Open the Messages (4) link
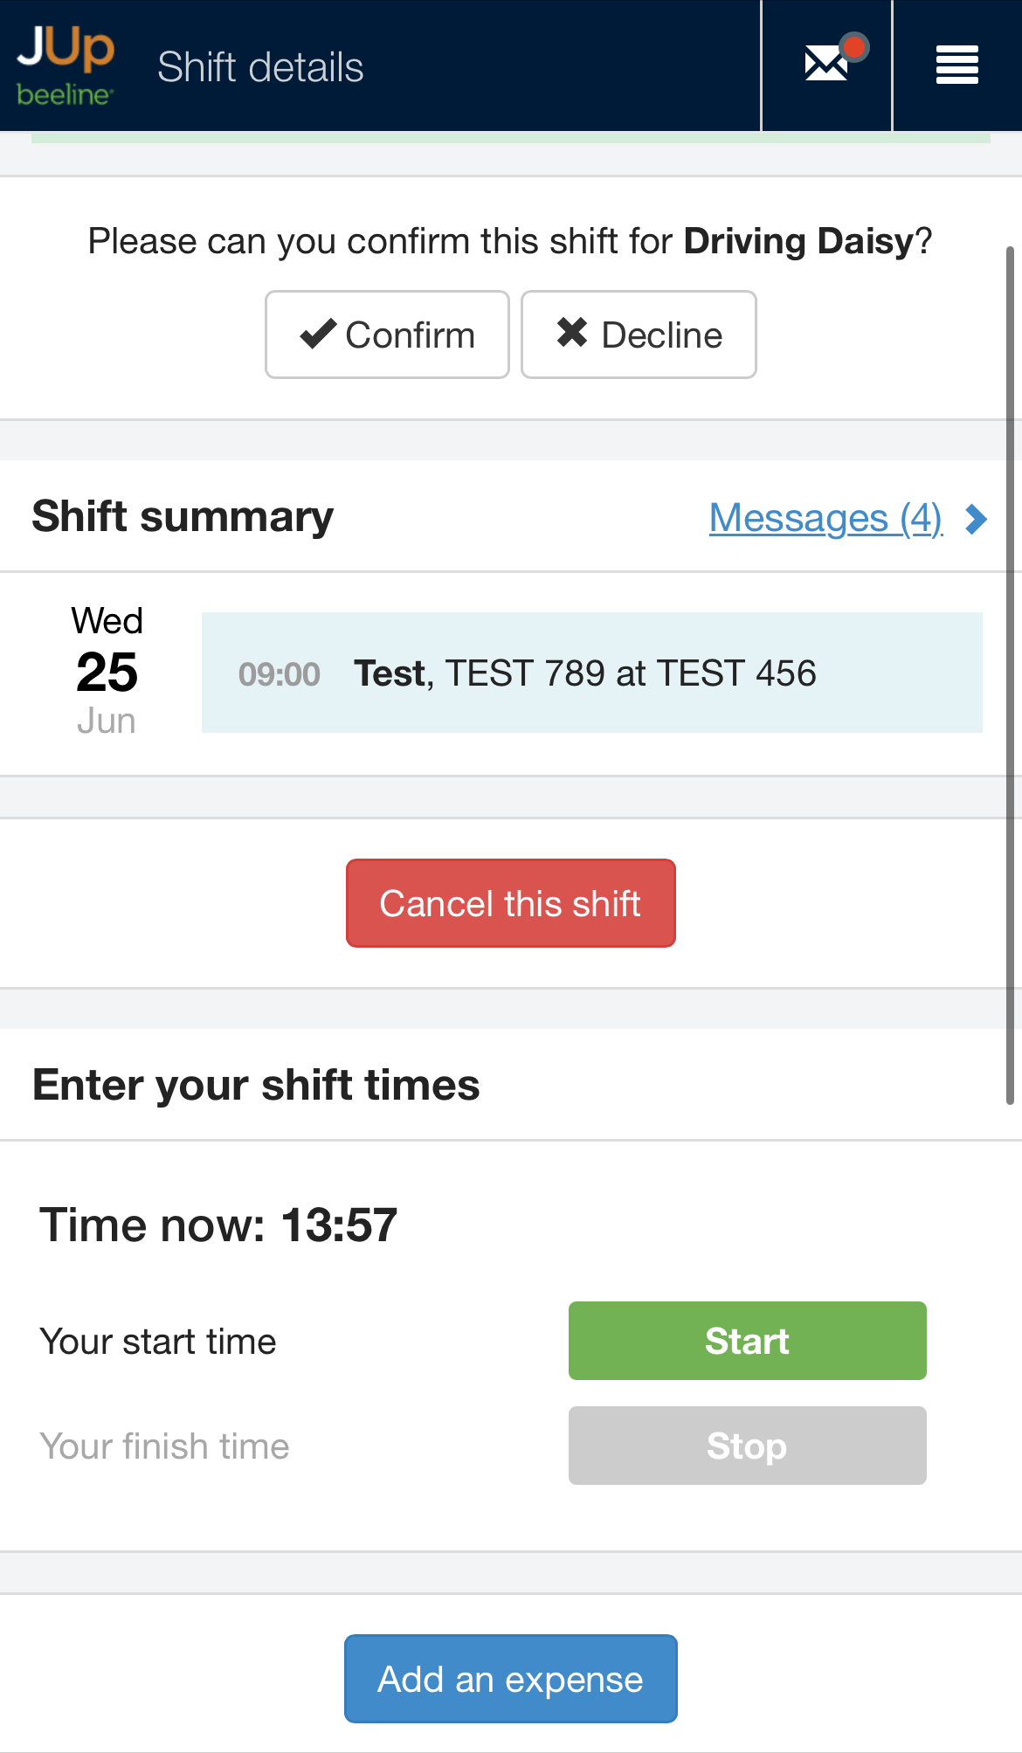1022x1753 pixels. (x=825, y=518)
